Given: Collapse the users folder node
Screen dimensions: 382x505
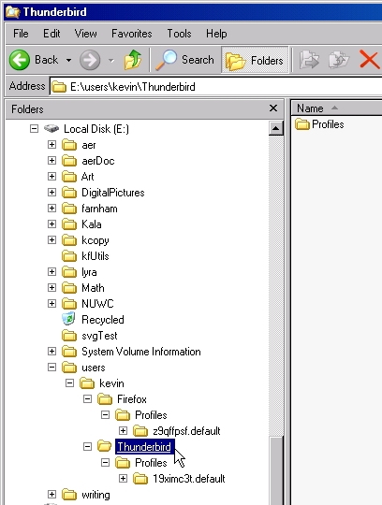Looking at the screenshot, I should click(51, 368).
